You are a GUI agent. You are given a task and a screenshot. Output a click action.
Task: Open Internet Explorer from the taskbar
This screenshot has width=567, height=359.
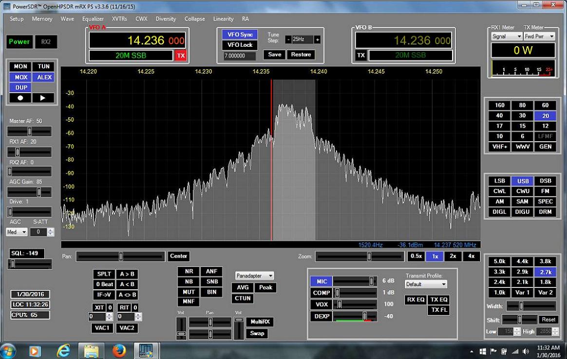click(x=63, y=350)
